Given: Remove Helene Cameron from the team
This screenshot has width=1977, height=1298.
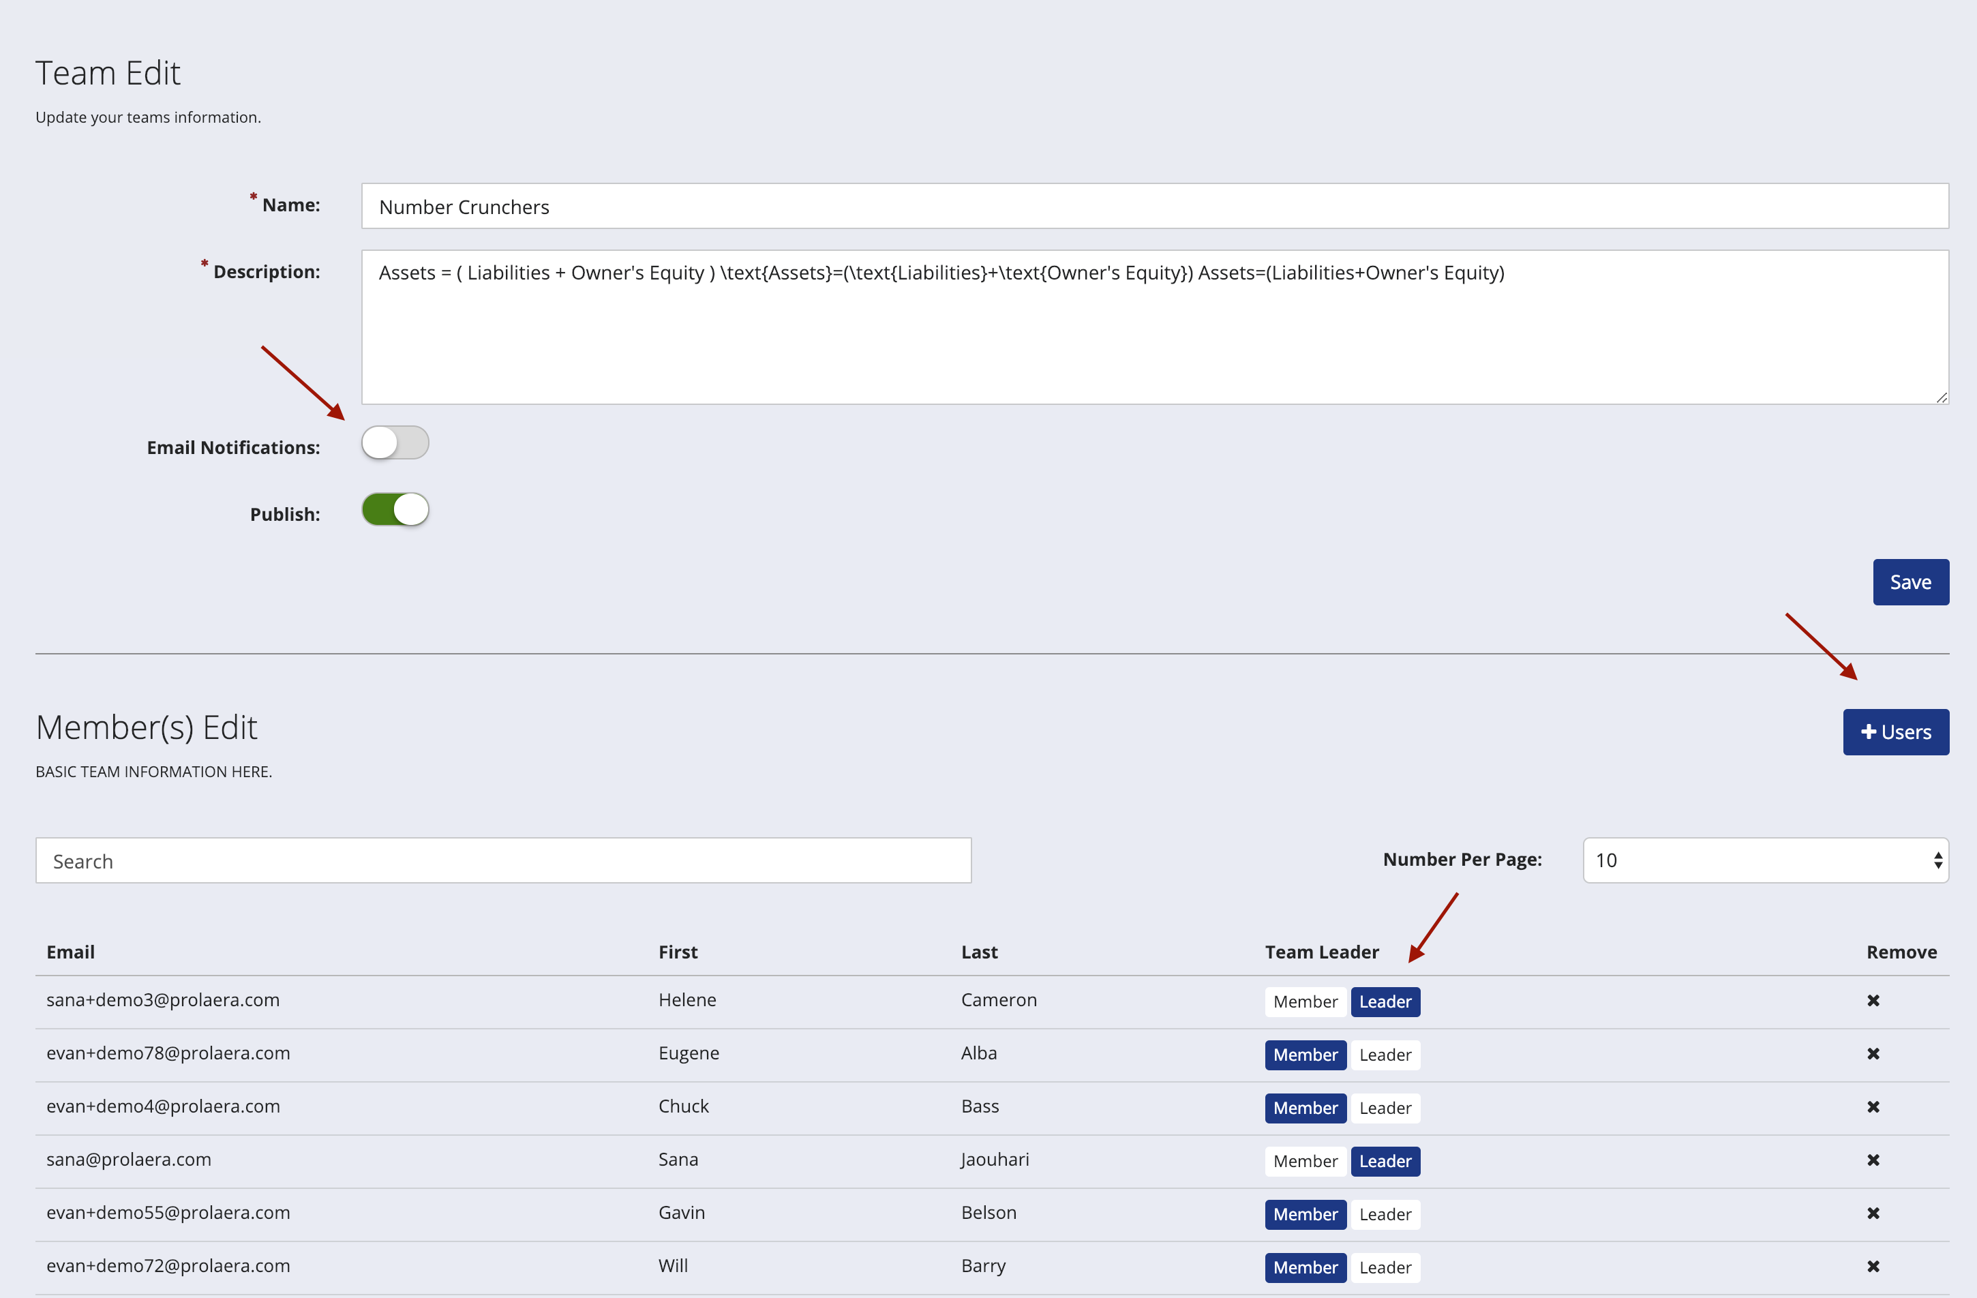Looking at the screenshot, I should (1873, 1001).
